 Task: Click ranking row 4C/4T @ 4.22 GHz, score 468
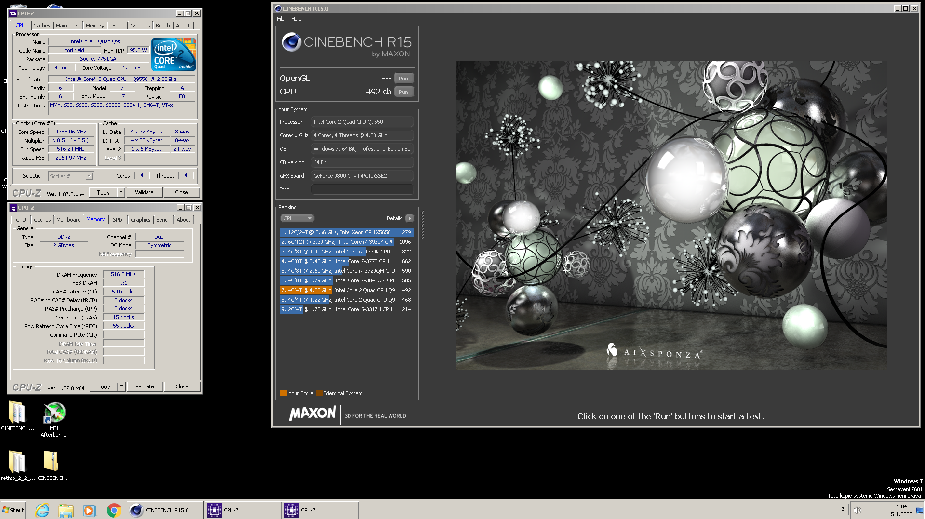347,300
